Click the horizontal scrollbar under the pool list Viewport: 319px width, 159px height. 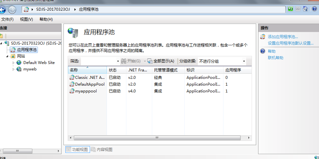[157, 138]
